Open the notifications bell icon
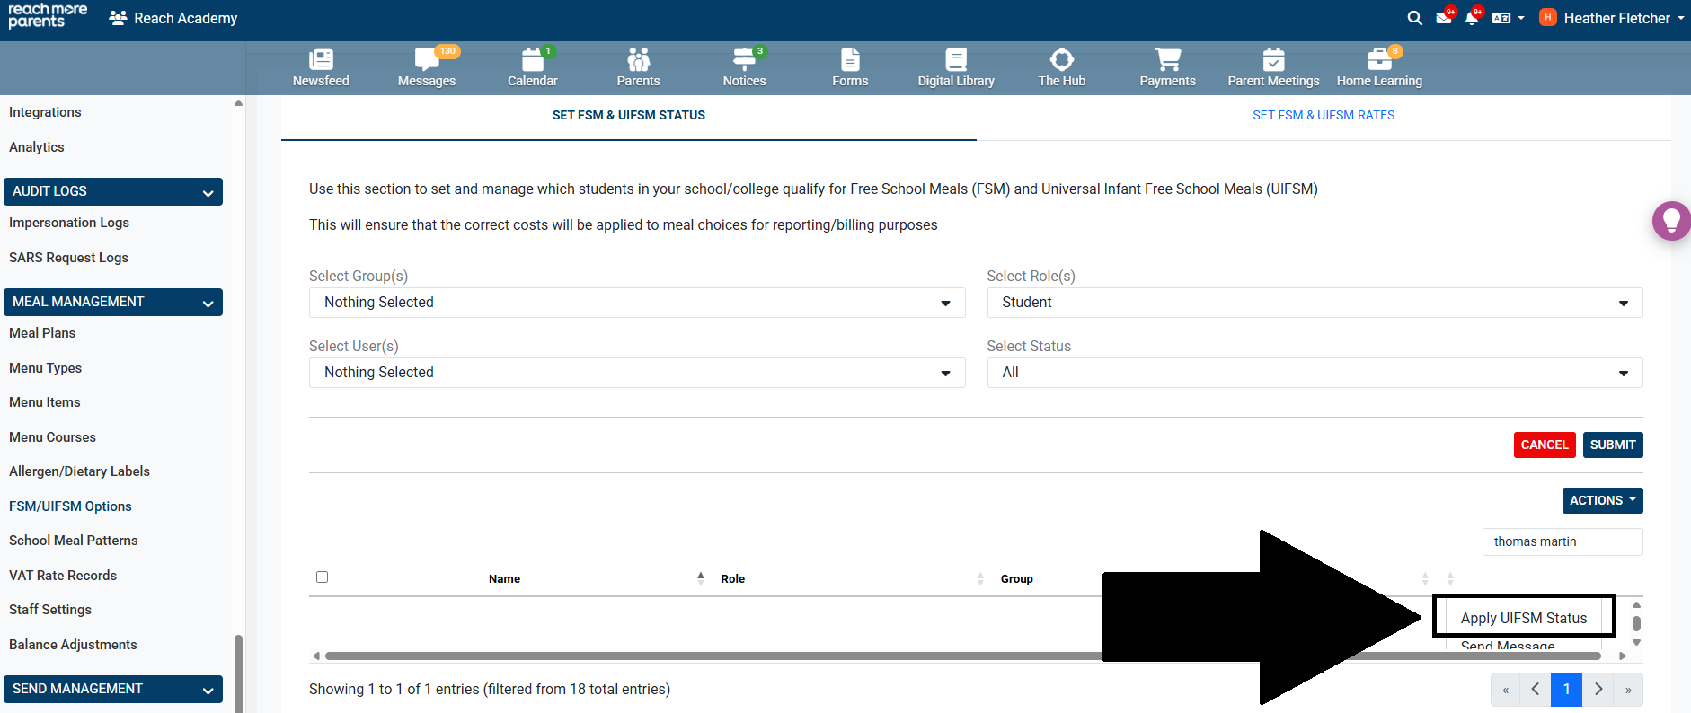The height and width of the screenshot is (713, 1691). tap(1471, 18)
